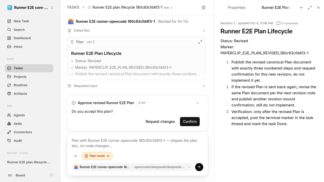Add a new tab with plus icon
The image size is (324, 182).
click(301, 8)
